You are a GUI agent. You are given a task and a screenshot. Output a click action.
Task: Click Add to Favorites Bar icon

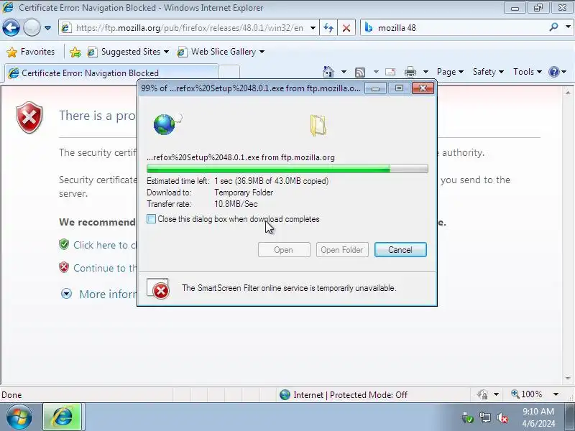point(75,52)
